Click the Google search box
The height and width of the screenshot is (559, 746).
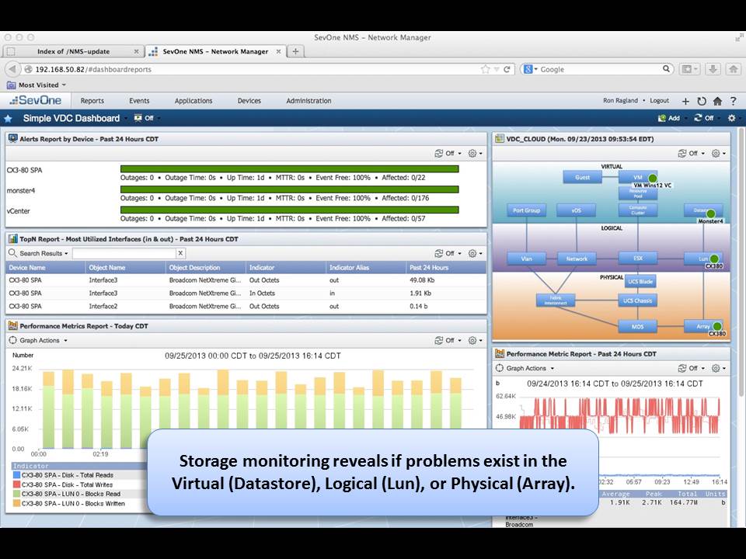click(x=597, y=69)
